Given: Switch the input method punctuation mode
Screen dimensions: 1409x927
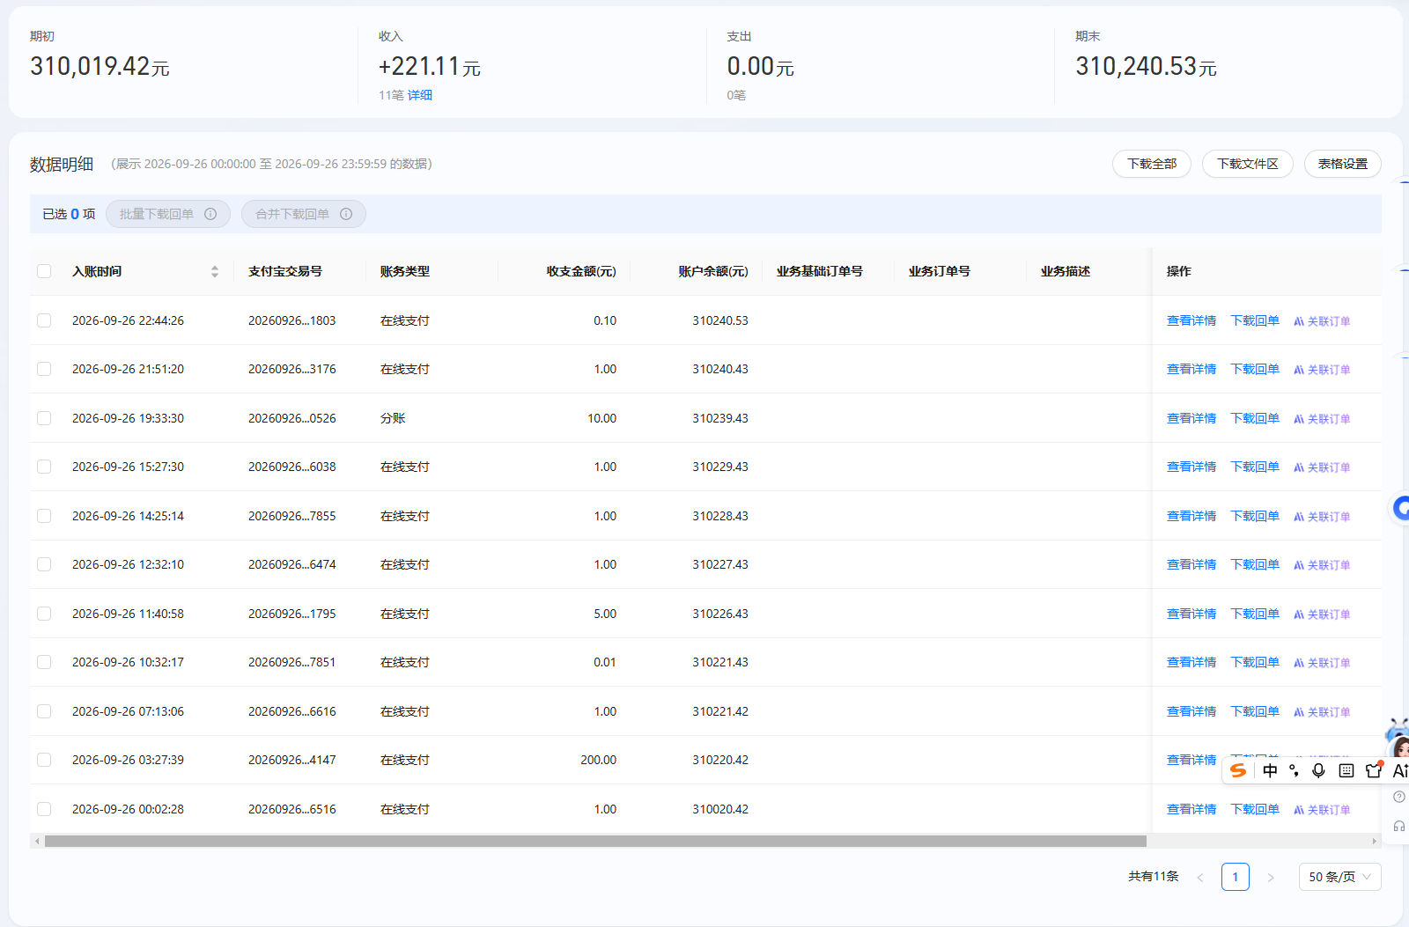Looking at the screenshot, I should pos(1294,770).
